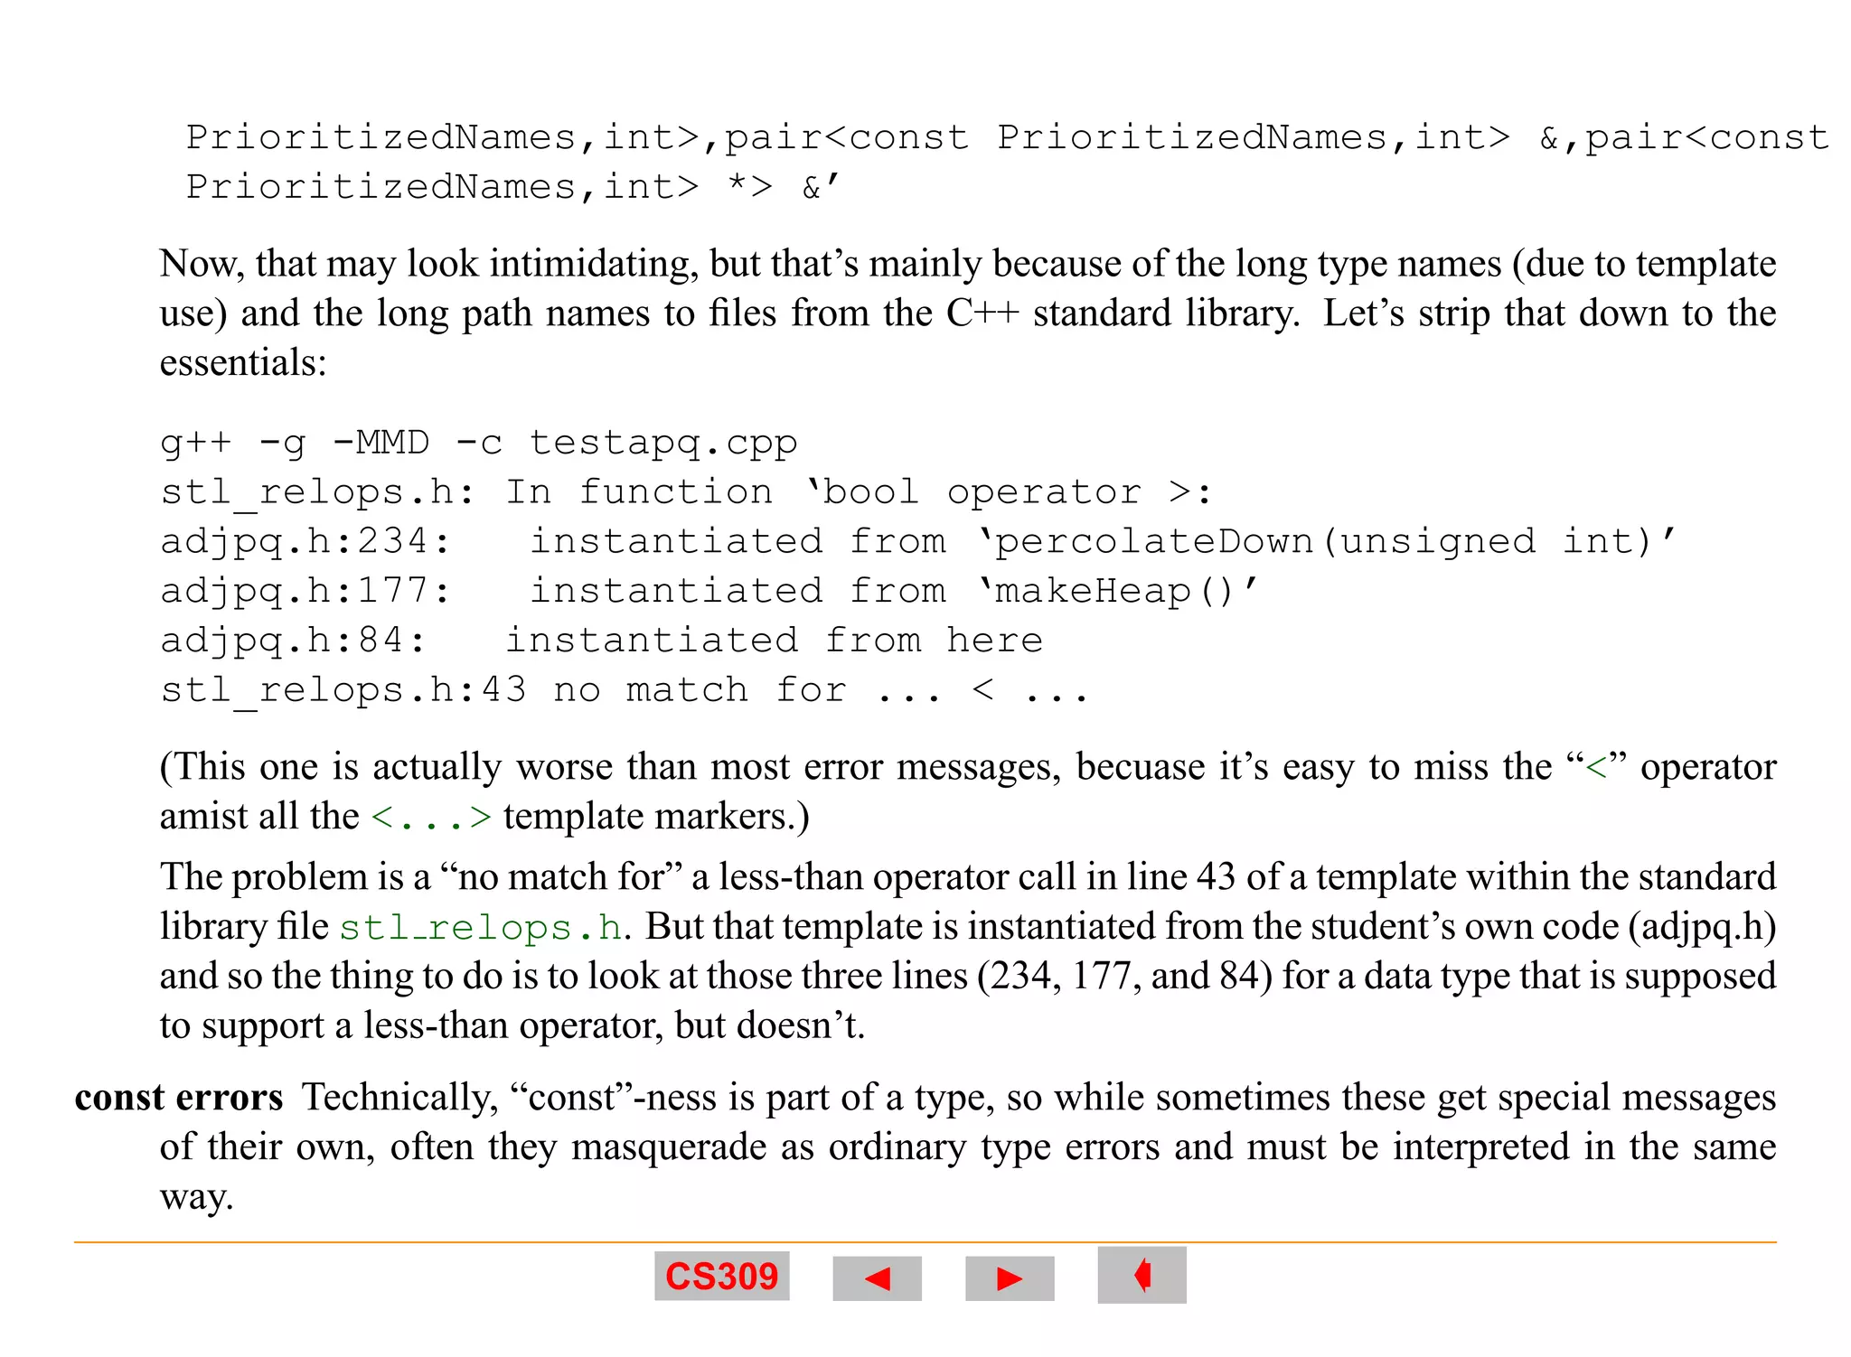Click 'stl_relops.h:43 no match for' line
Image resolution: width=1851 pixels, height=1357 pixels.
click(625, 690)
